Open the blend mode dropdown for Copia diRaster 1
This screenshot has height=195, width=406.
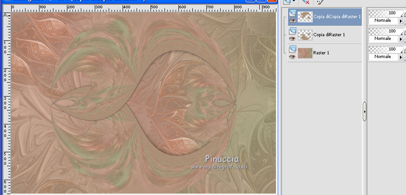(x=400, y=39)
